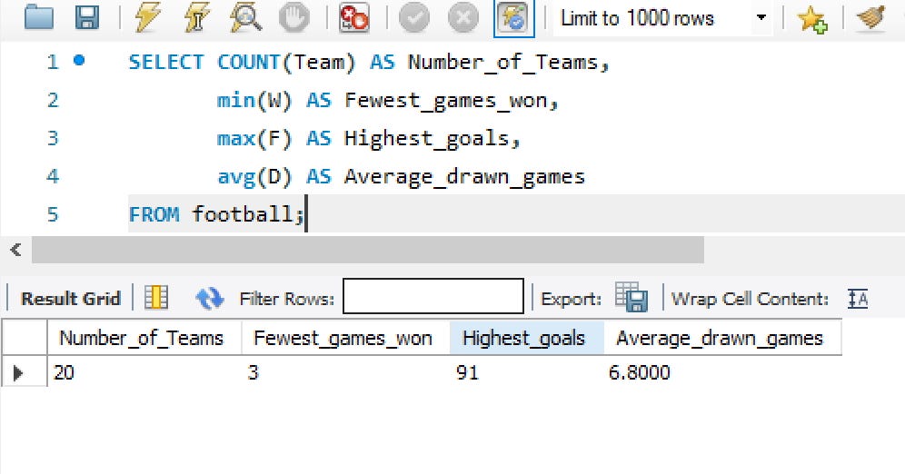This screenshot has height=474, width=905.
Task: Click the max(F) function on line 3
Action: tap(254, 138)
